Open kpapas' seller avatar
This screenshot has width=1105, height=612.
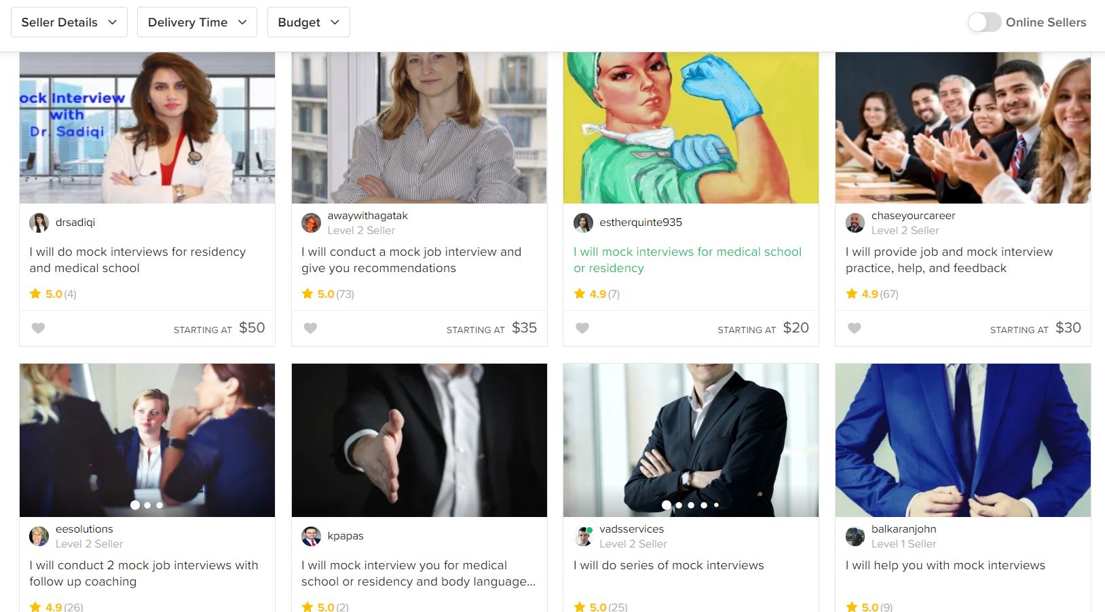tap(311, 536)
